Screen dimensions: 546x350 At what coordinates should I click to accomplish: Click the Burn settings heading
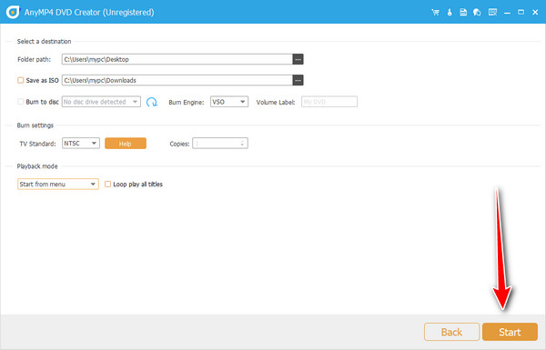point(35,125)
